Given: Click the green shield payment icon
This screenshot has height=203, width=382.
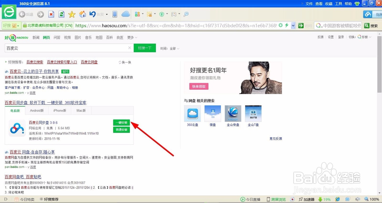Looking at the screenshot, I should click(x=162, y=14).
